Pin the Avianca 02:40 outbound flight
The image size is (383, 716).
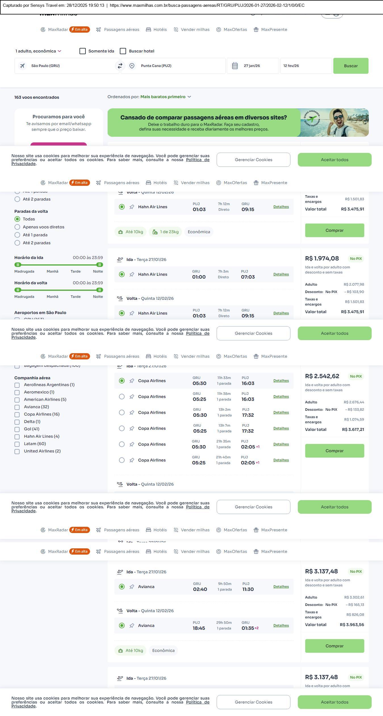pos(132,587)
